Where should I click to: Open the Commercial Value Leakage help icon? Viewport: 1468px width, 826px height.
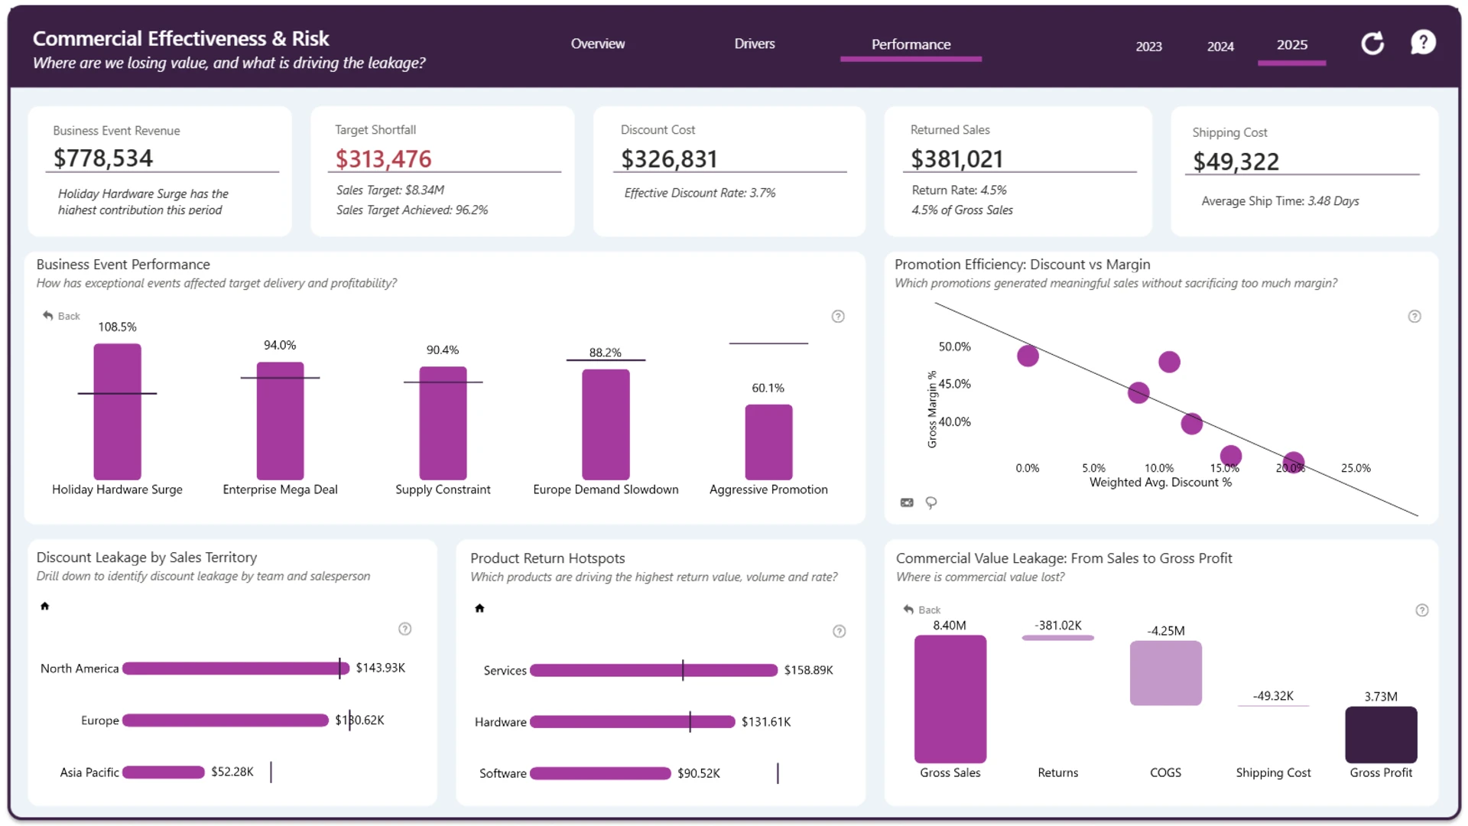(1421, 610)
